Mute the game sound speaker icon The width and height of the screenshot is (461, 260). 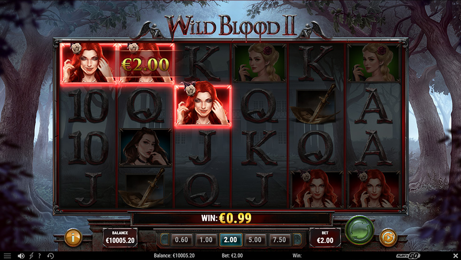click(x=21, y=256)
